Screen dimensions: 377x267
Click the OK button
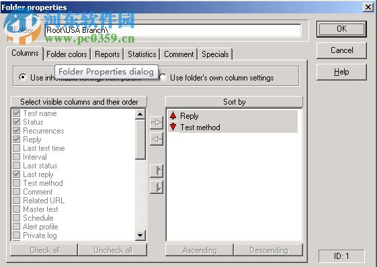tap(341, 29)
